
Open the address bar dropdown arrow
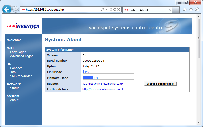tap(106, 9)
